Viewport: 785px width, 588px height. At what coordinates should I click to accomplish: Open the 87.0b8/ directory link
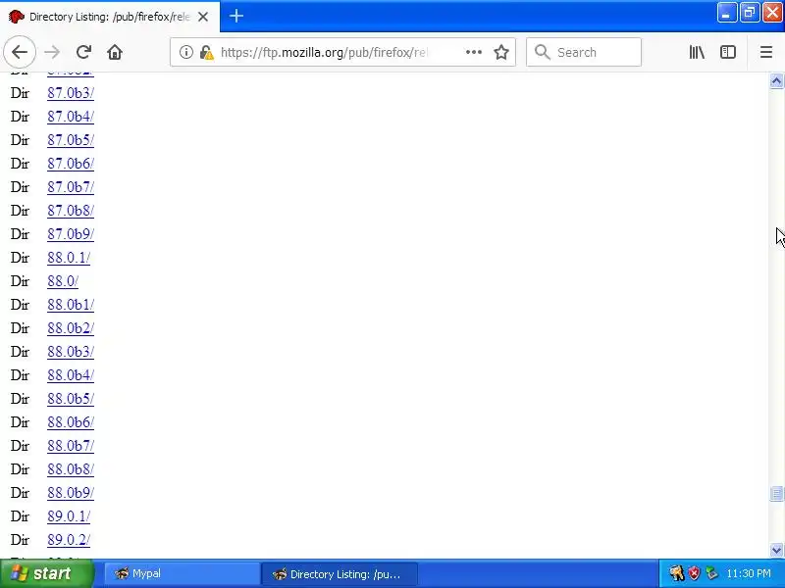coord(71,211)
